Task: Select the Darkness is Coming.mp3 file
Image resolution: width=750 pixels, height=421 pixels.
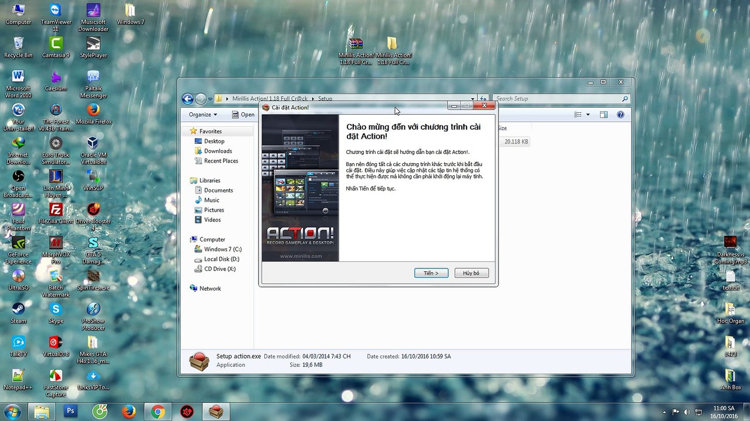Action: (x=730, y=250)
